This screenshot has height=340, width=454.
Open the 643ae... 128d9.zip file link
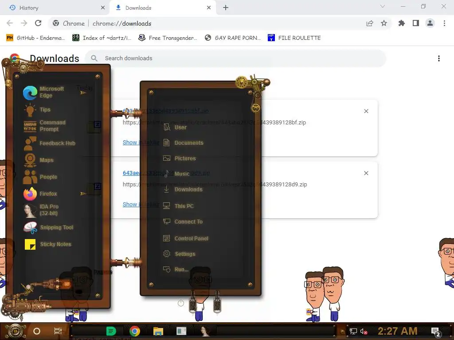(x=166, y=173)
